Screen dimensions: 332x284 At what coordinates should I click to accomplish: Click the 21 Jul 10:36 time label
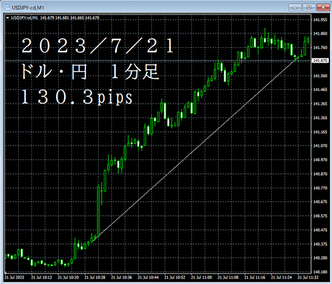pos(122,277)
